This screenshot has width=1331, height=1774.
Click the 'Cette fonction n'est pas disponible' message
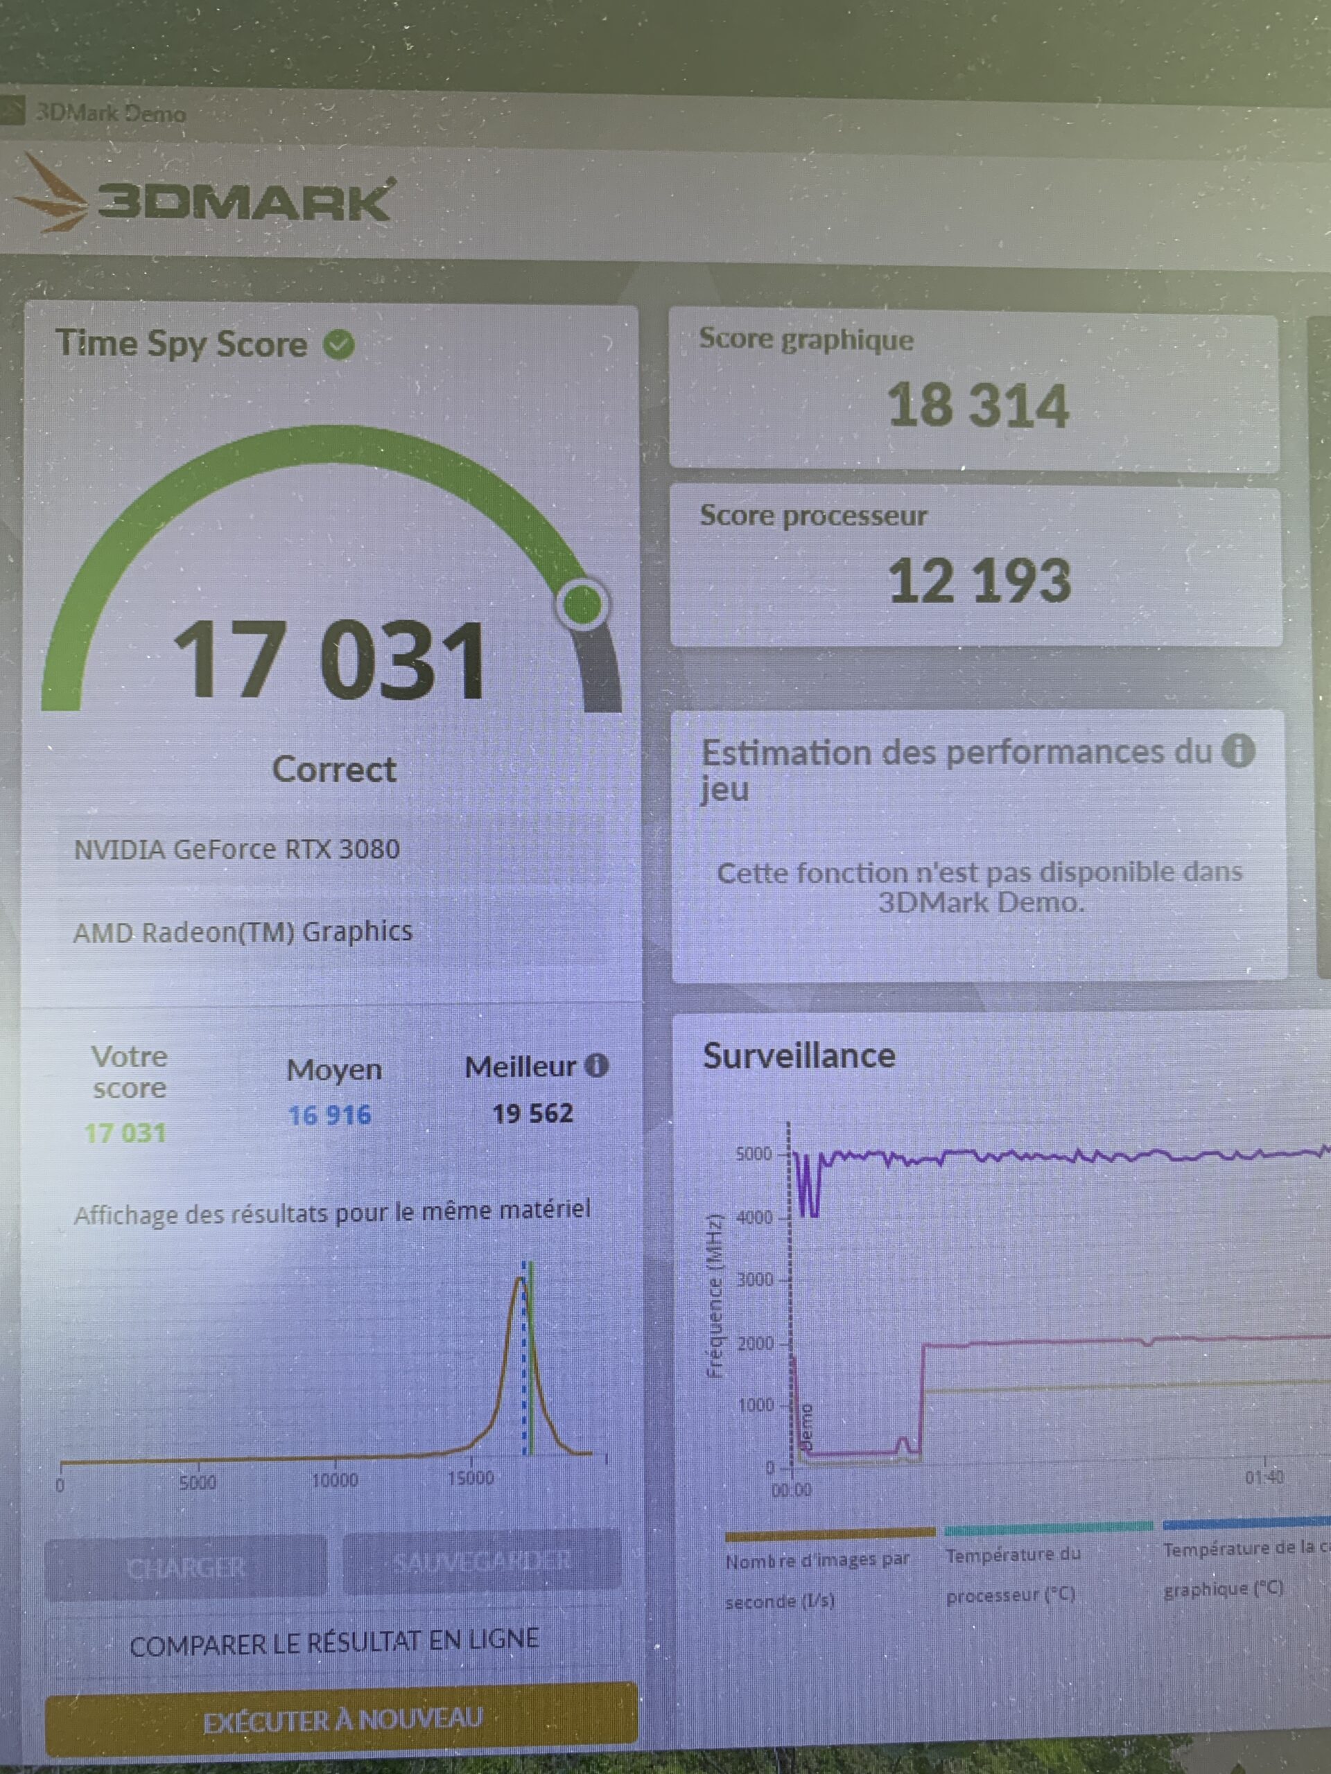point(980,886)
